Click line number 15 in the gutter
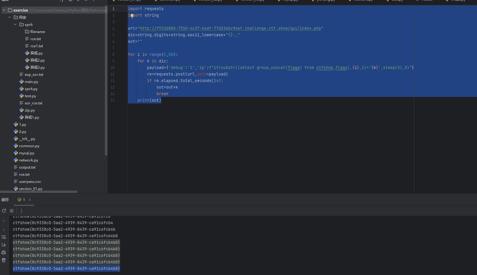The width and height of the screenshot is (477, 275). coord(112,100)
